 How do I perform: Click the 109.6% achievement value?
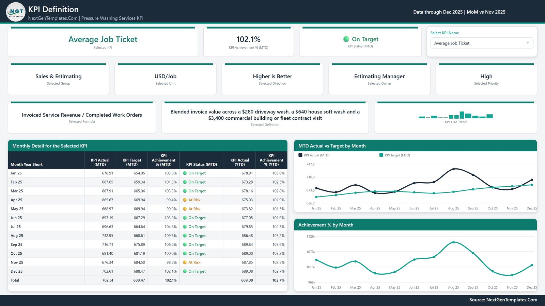pyautogui.click(x=171, y=236)
